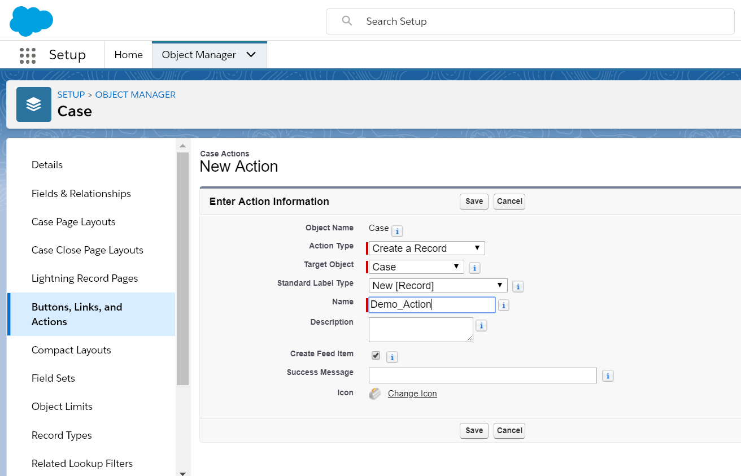Open the Object Manager tab dropdown chevron
Viewport: 741px width, 476px height.
[251, 55]
